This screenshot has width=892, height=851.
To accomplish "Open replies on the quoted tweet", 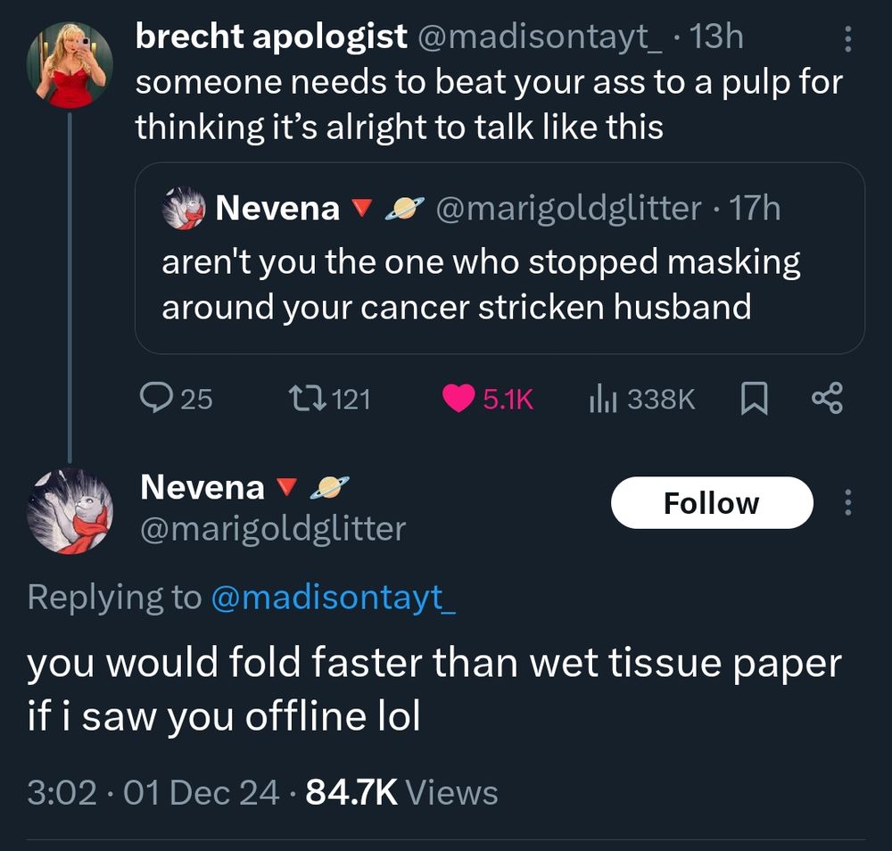I will [x=158, y=399].
